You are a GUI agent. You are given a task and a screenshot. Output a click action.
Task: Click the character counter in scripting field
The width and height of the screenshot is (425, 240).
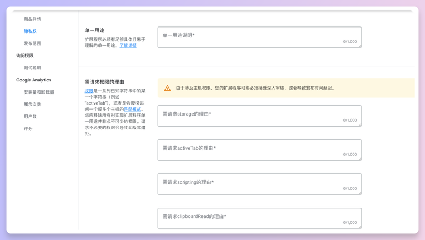[x=350, y=188]
